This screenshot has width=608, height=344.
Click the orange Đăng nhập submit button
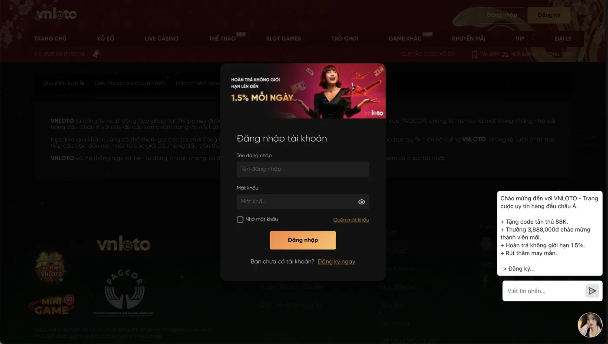[303, 240]
